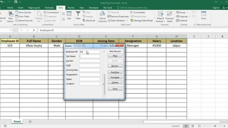Switch to Page Break Preview view icon
The image size is (228, 128).
[199, 126]
